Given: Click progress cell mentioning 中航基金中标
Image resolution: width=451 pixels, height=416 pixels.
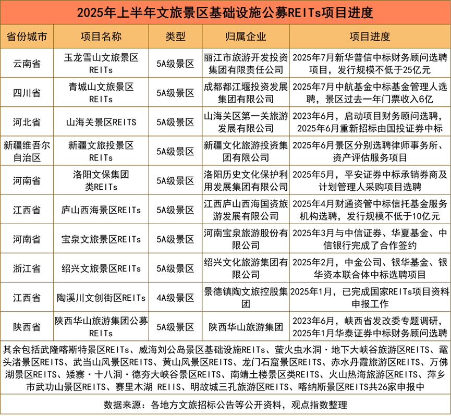Looking at the screenshot, I should point(370,93).
